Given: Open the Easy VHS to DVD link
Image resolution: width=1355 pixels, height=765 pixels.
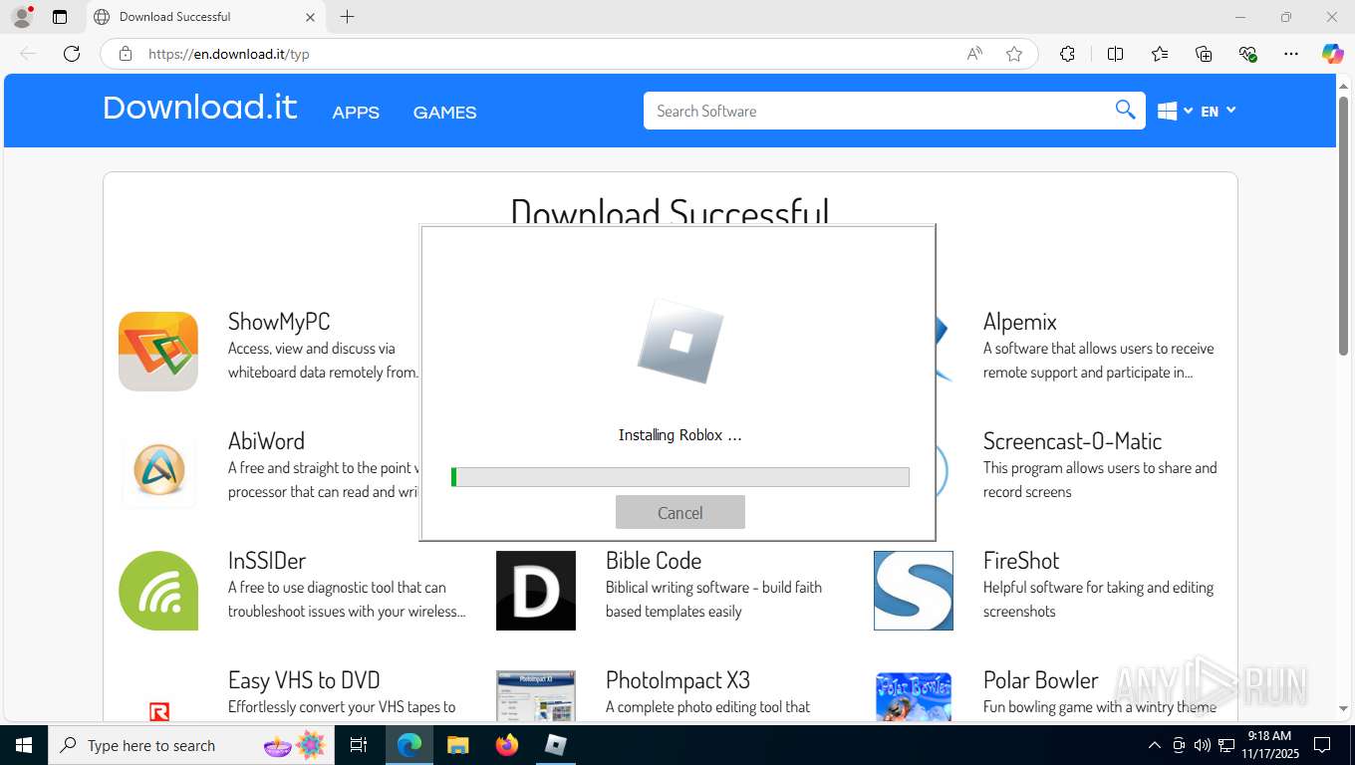Looking at the screenshot, I should pyautogui.click(x=304, y=680).
